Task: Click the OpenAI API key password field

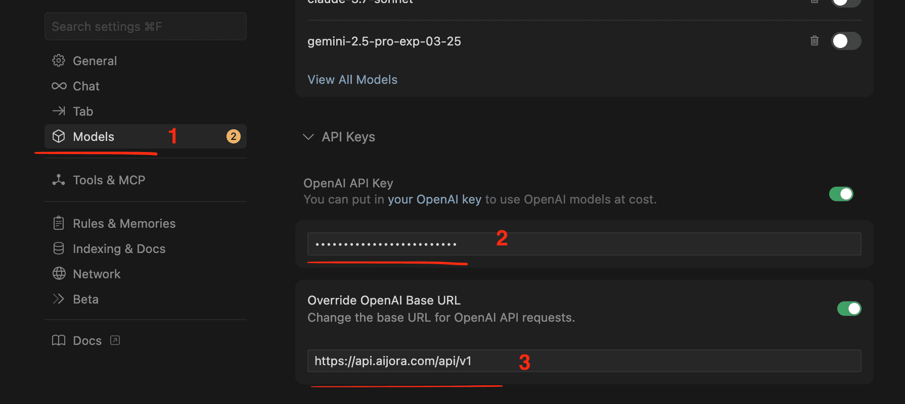Action: click(584, 244)
